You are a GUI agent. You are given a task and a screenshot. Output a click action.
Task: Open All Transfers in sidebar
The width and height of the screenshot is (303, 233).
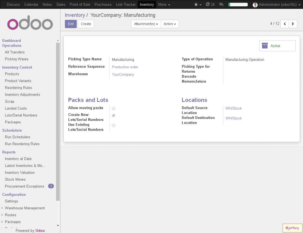point(15,52)
